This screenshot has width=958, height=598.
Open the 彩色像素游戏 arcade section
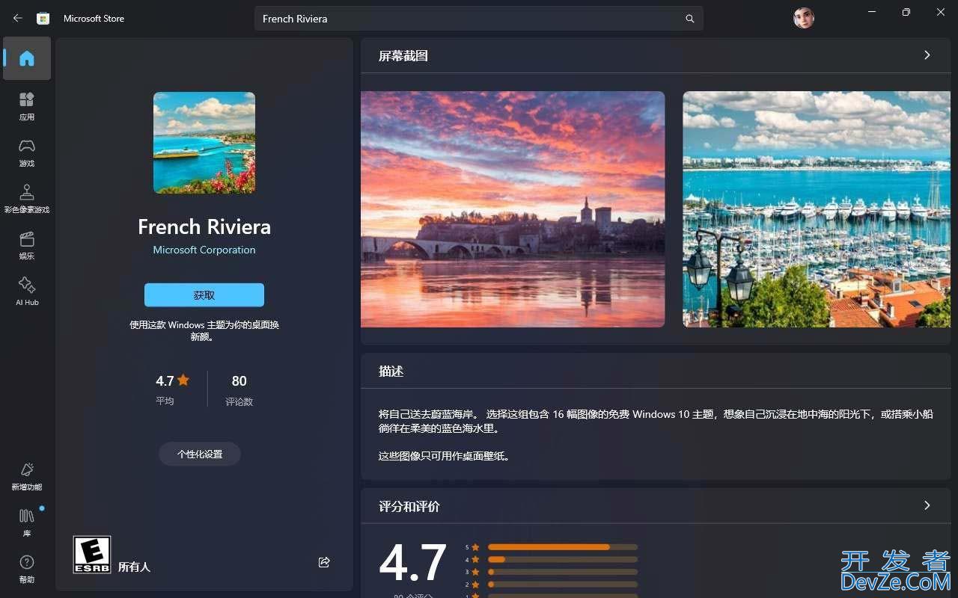[27, 199]
